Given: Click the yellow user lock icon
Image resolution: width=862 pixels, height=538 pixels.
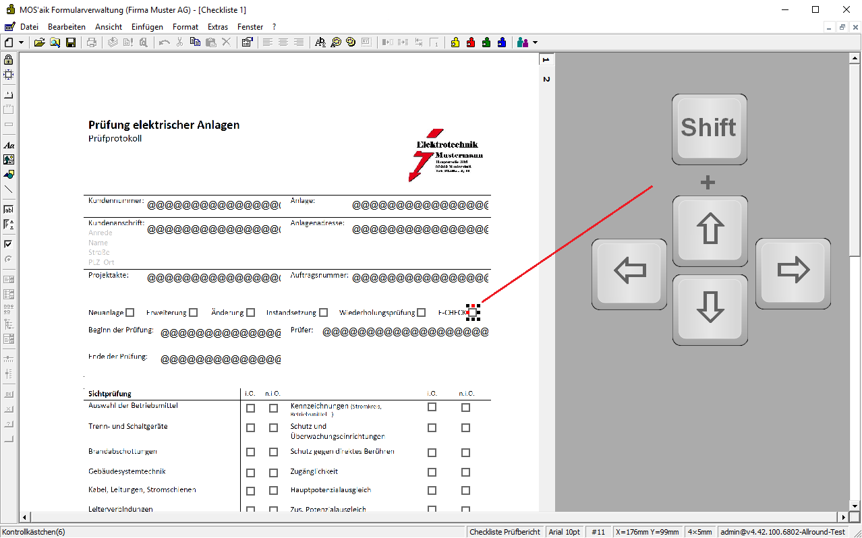Looking at the screenshot, I should (455, 42).
